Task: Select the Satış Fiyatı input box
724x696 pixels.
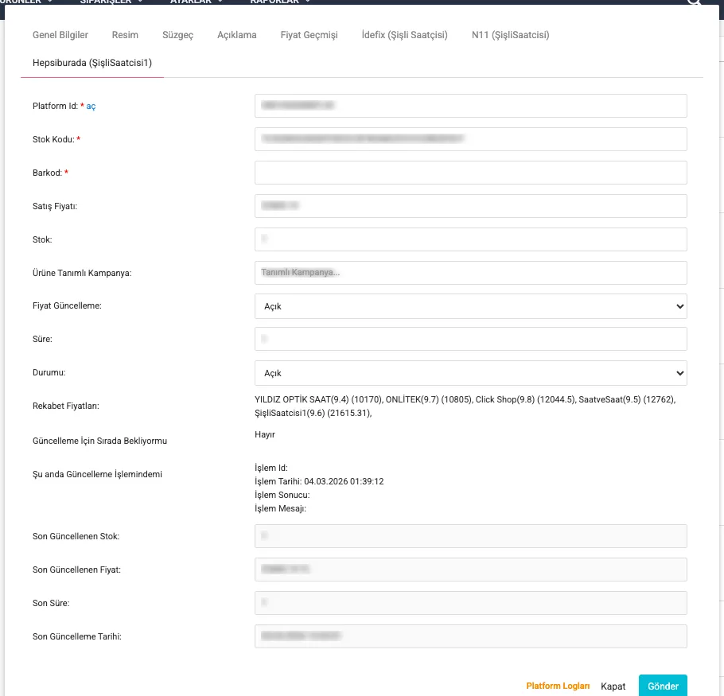Action: (470, 206)
